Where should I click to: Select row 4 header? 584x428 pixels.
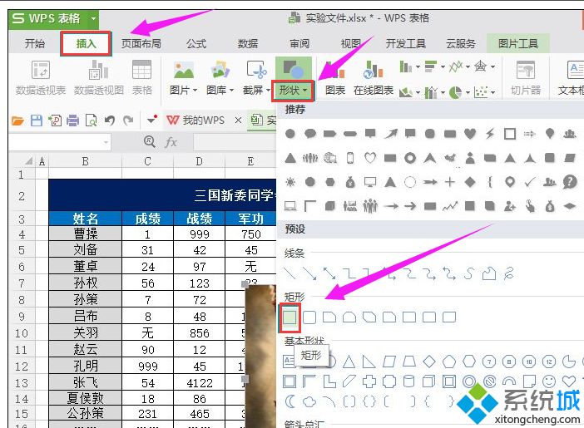pyautogui.click(x=22, y=234)
